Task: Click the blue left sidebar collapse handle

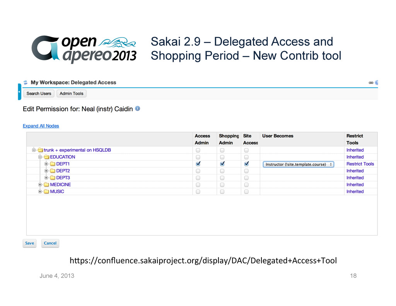Action: [x=19, y=92]
